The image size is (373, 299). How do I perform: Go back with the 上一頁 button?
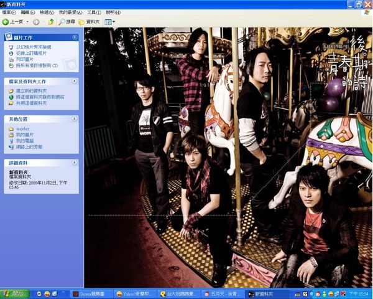tap(13, 22)
